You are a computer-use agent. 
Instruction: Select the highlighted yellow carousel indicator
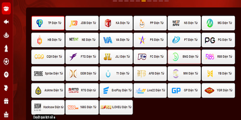[x=144, y=1]
